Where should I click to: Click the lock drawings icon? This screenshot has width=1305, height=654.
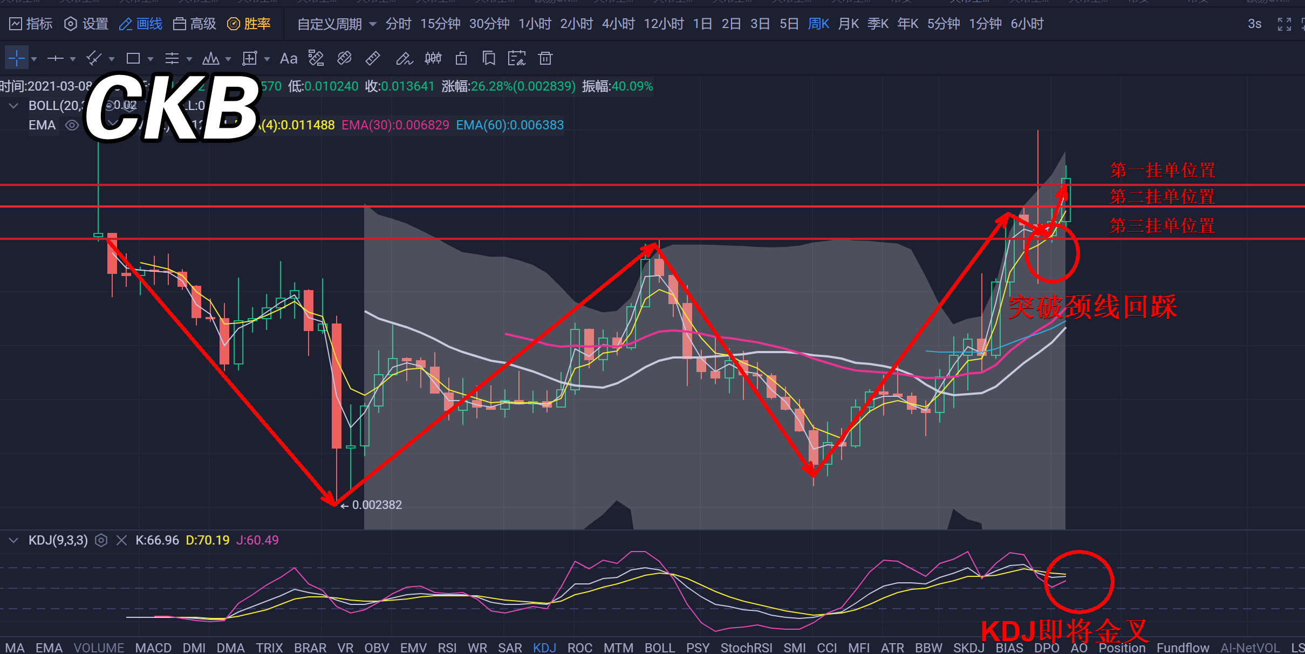(x=461, y=58)
